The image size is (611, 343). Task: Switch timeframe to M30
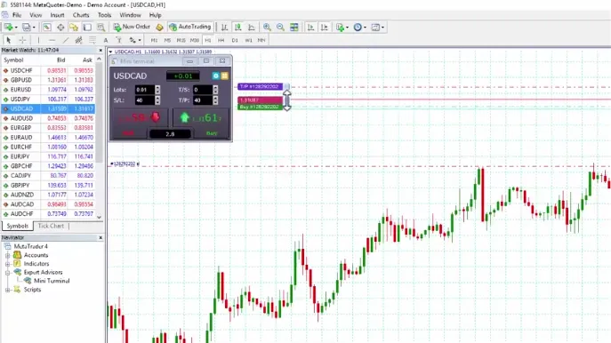coord(195,40)
